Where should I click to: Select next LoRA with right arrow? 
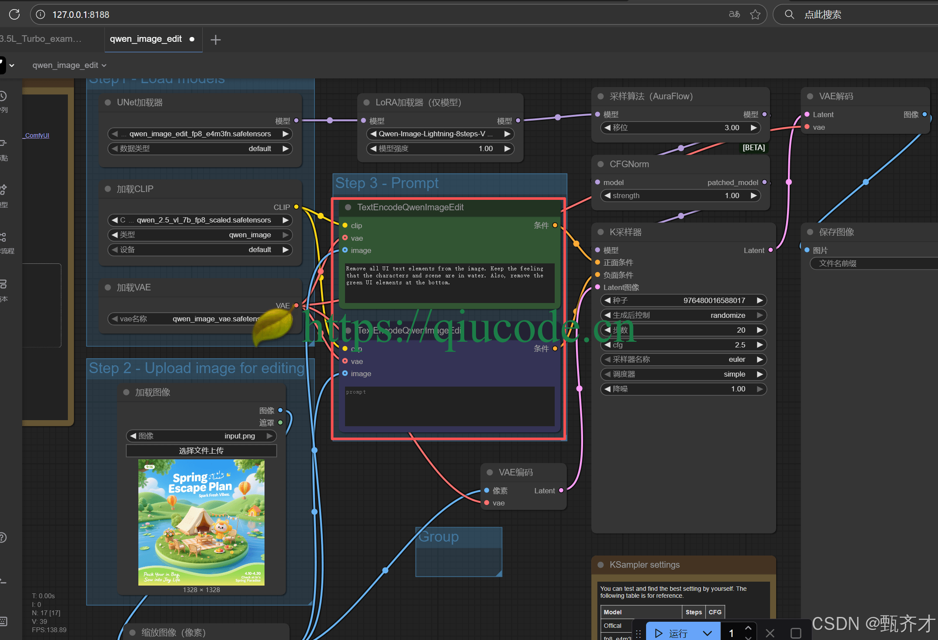click(507, 134)
